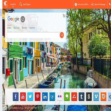Open the Facebook icon
Image resolution: width=111 pixels, height=111 pixels.
point(16,97)
